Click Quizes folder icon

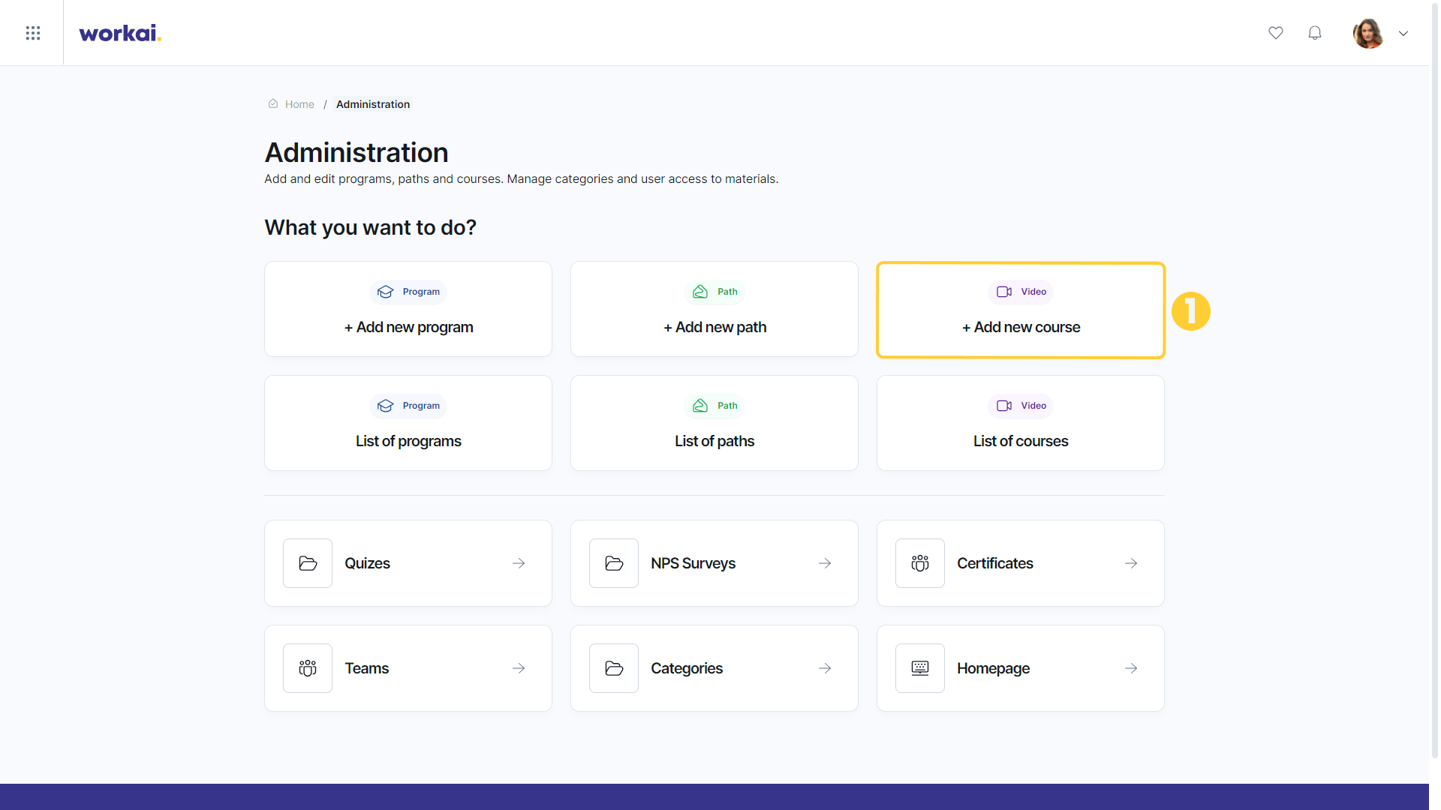[308, 563]
